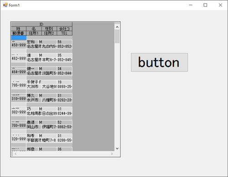Select the address cell 丸の内5-
This screenshot has height=177, width=228.
(x=49, y=47)
